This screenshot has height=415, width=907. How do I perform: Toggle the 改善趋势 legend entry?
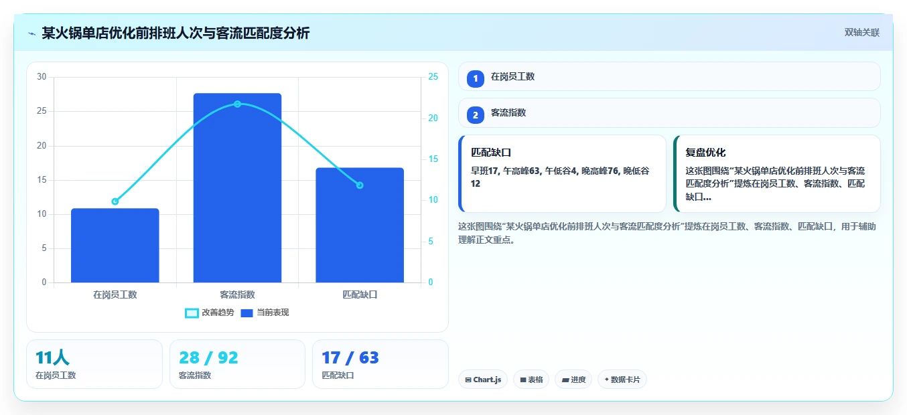(x=210, y=313)
